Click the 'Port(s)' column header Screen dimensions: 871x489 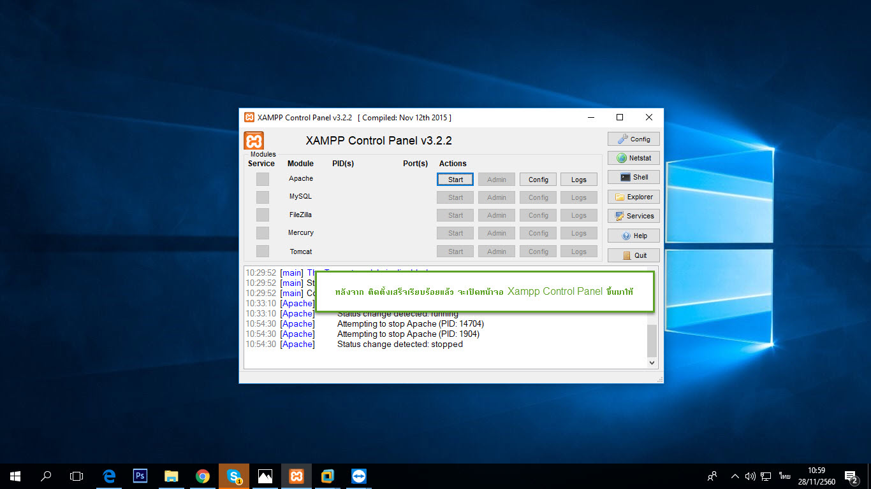416,164
